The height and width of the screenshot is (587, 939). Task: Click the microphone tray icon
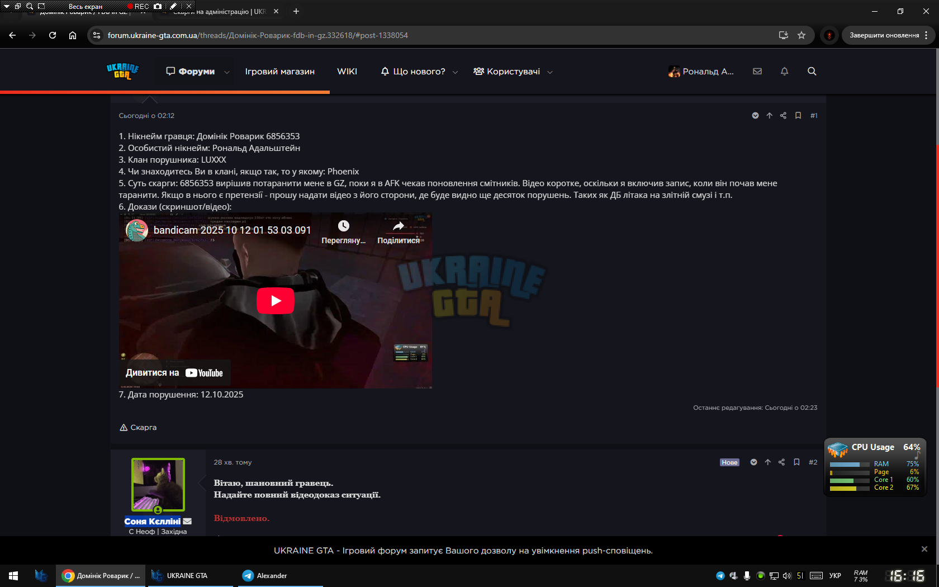[747, 576]
